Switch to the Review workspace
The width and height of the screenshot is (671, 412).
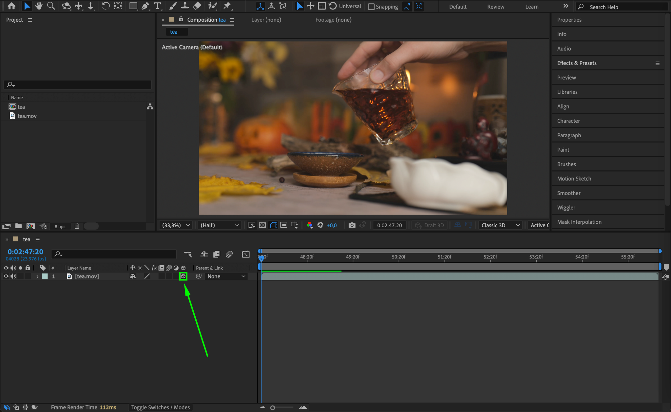tap(495, 7)
